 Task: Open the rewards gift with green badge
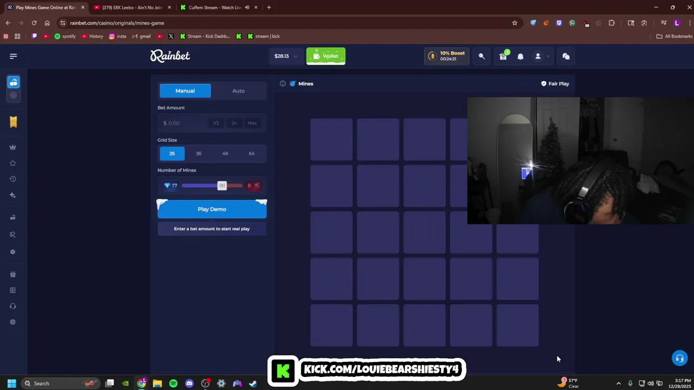(x=503, y=56)
